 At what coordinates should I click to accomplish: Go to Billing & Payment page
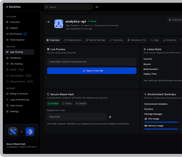19,94
